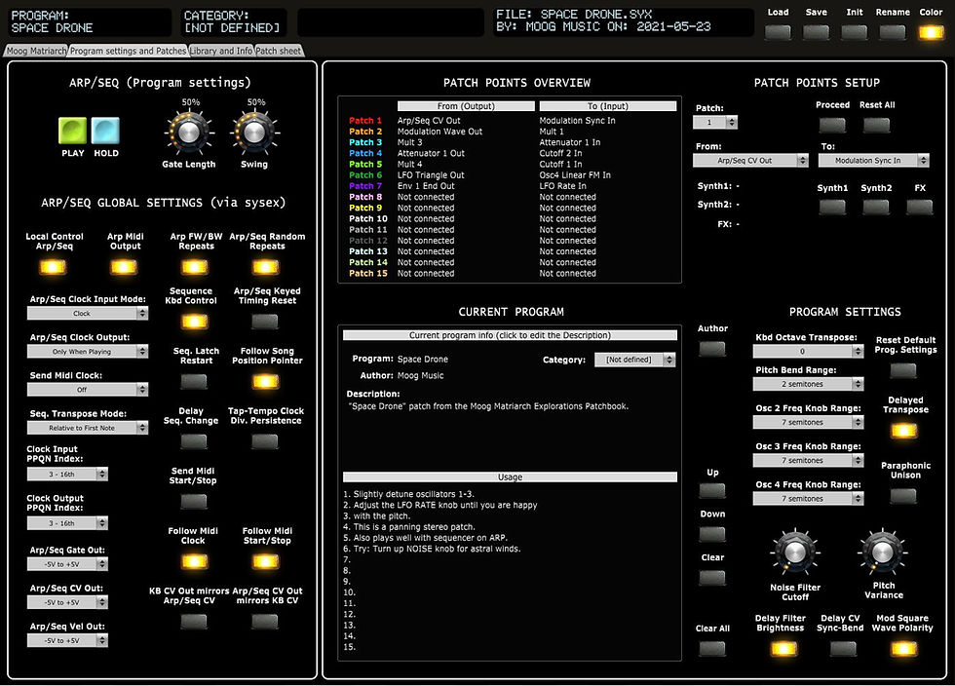Enable KB CV Out mirrors Arp/Seq CV
The width and height of the screenshot is (955, 686).
[195, 622]
